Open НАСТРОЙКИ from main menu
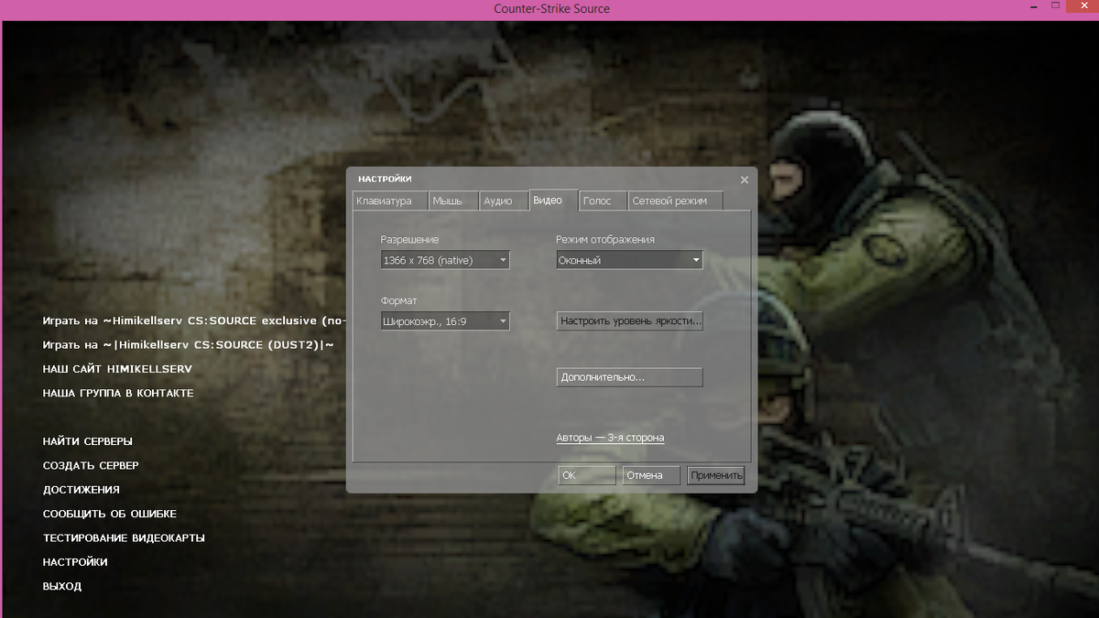 (x=75, y=562)
